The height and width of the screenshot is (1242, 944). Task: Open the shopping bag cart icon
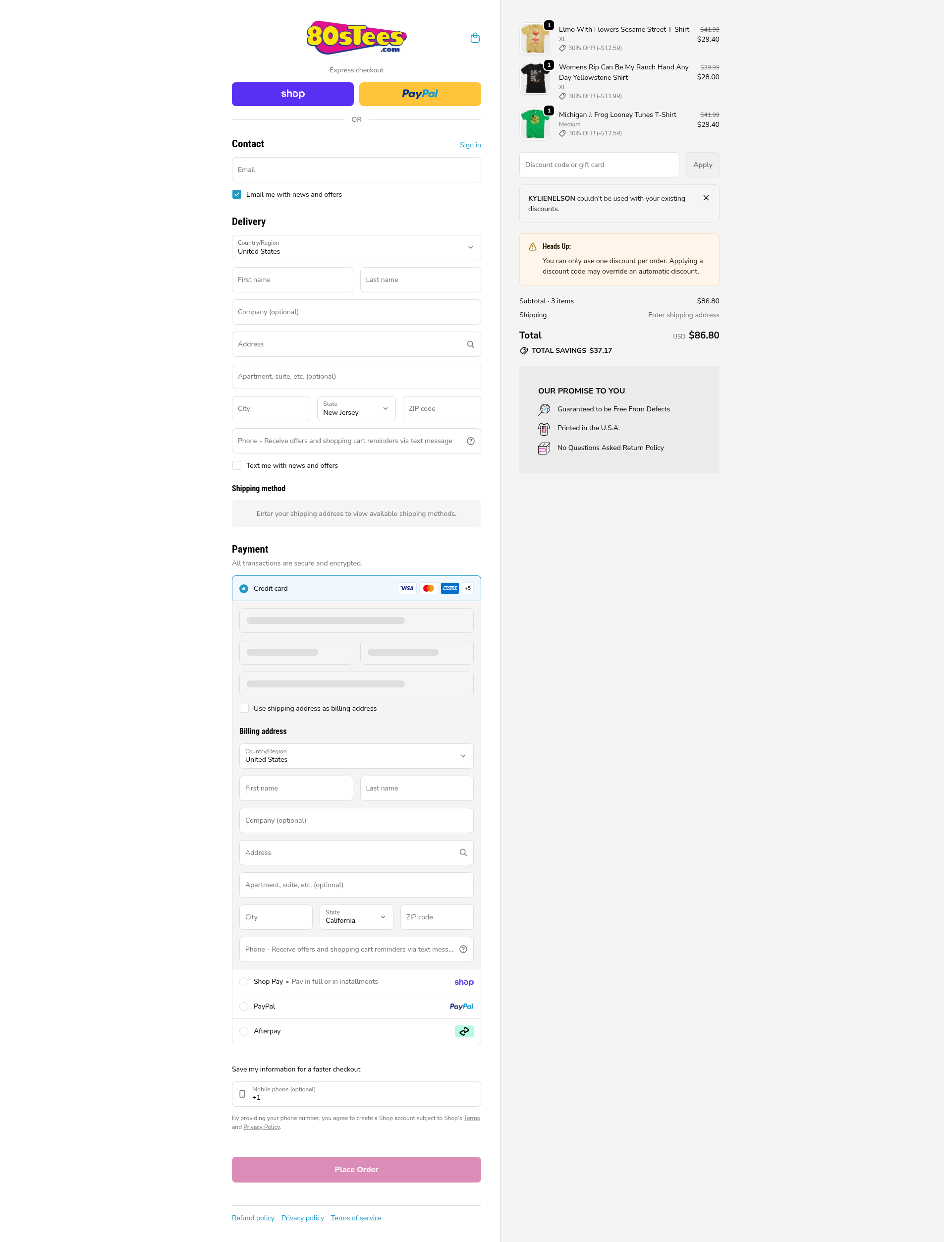coord(475,38)
